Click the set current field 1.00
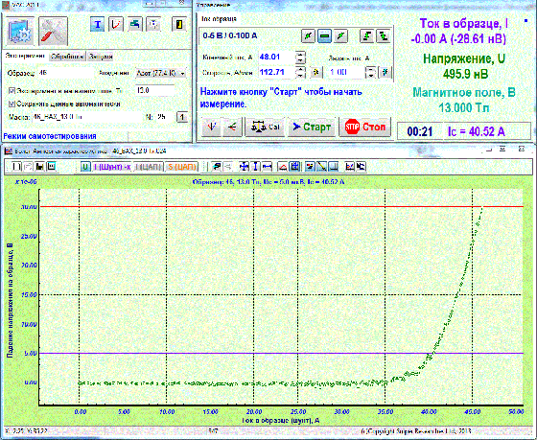 [x=345, y=72]
